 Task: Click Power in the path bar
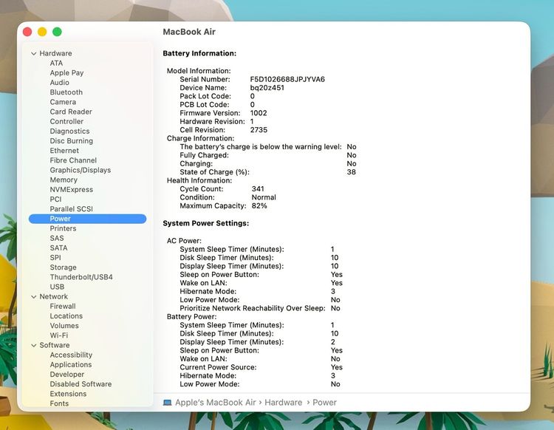tap(325, 403)
